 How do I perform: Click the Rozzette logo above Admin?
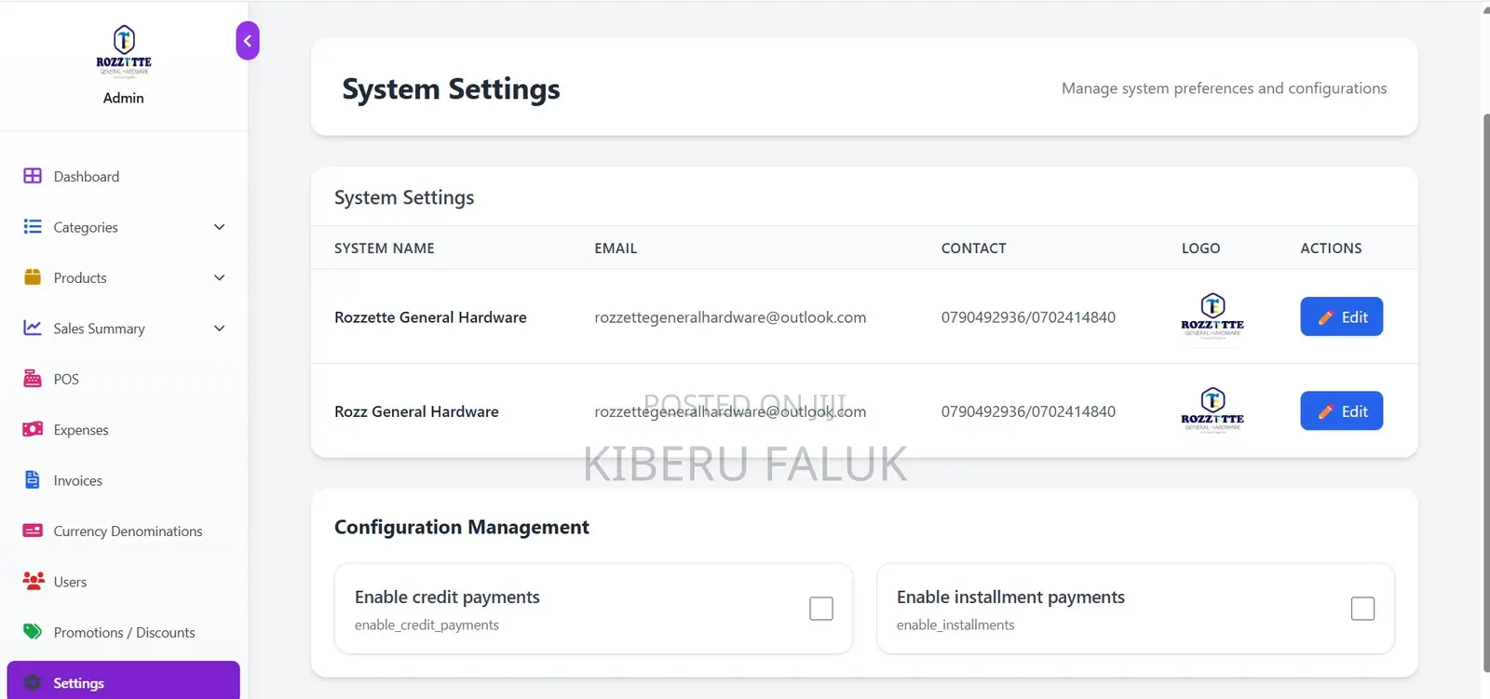(x=124, y=52)
